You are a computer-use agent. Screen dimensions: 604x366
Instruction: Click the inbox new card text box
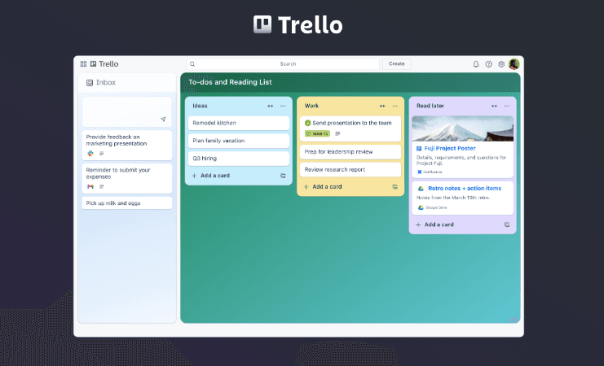126,112
